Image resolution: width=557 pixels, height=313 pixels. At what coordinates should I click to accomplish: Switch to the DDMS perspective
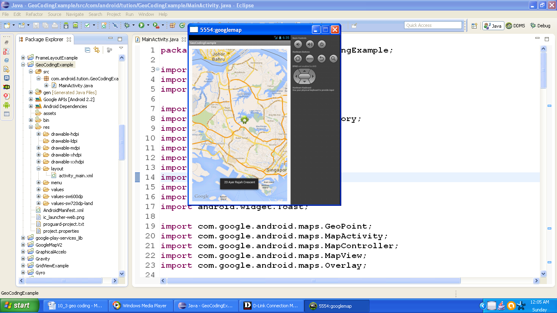point(515,26)
